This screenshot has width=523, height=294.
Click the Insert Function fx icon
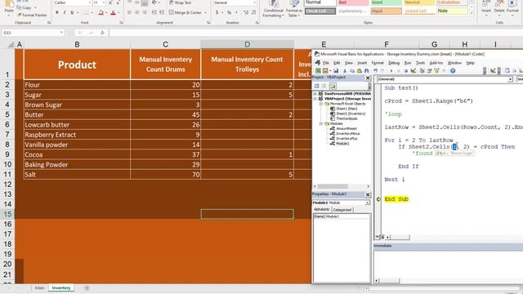[103, 33]
